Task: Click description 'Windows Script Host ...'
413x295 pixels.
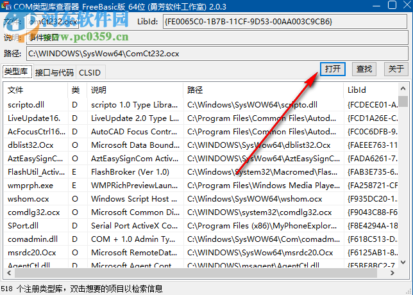Action: (x=134, y=199)
